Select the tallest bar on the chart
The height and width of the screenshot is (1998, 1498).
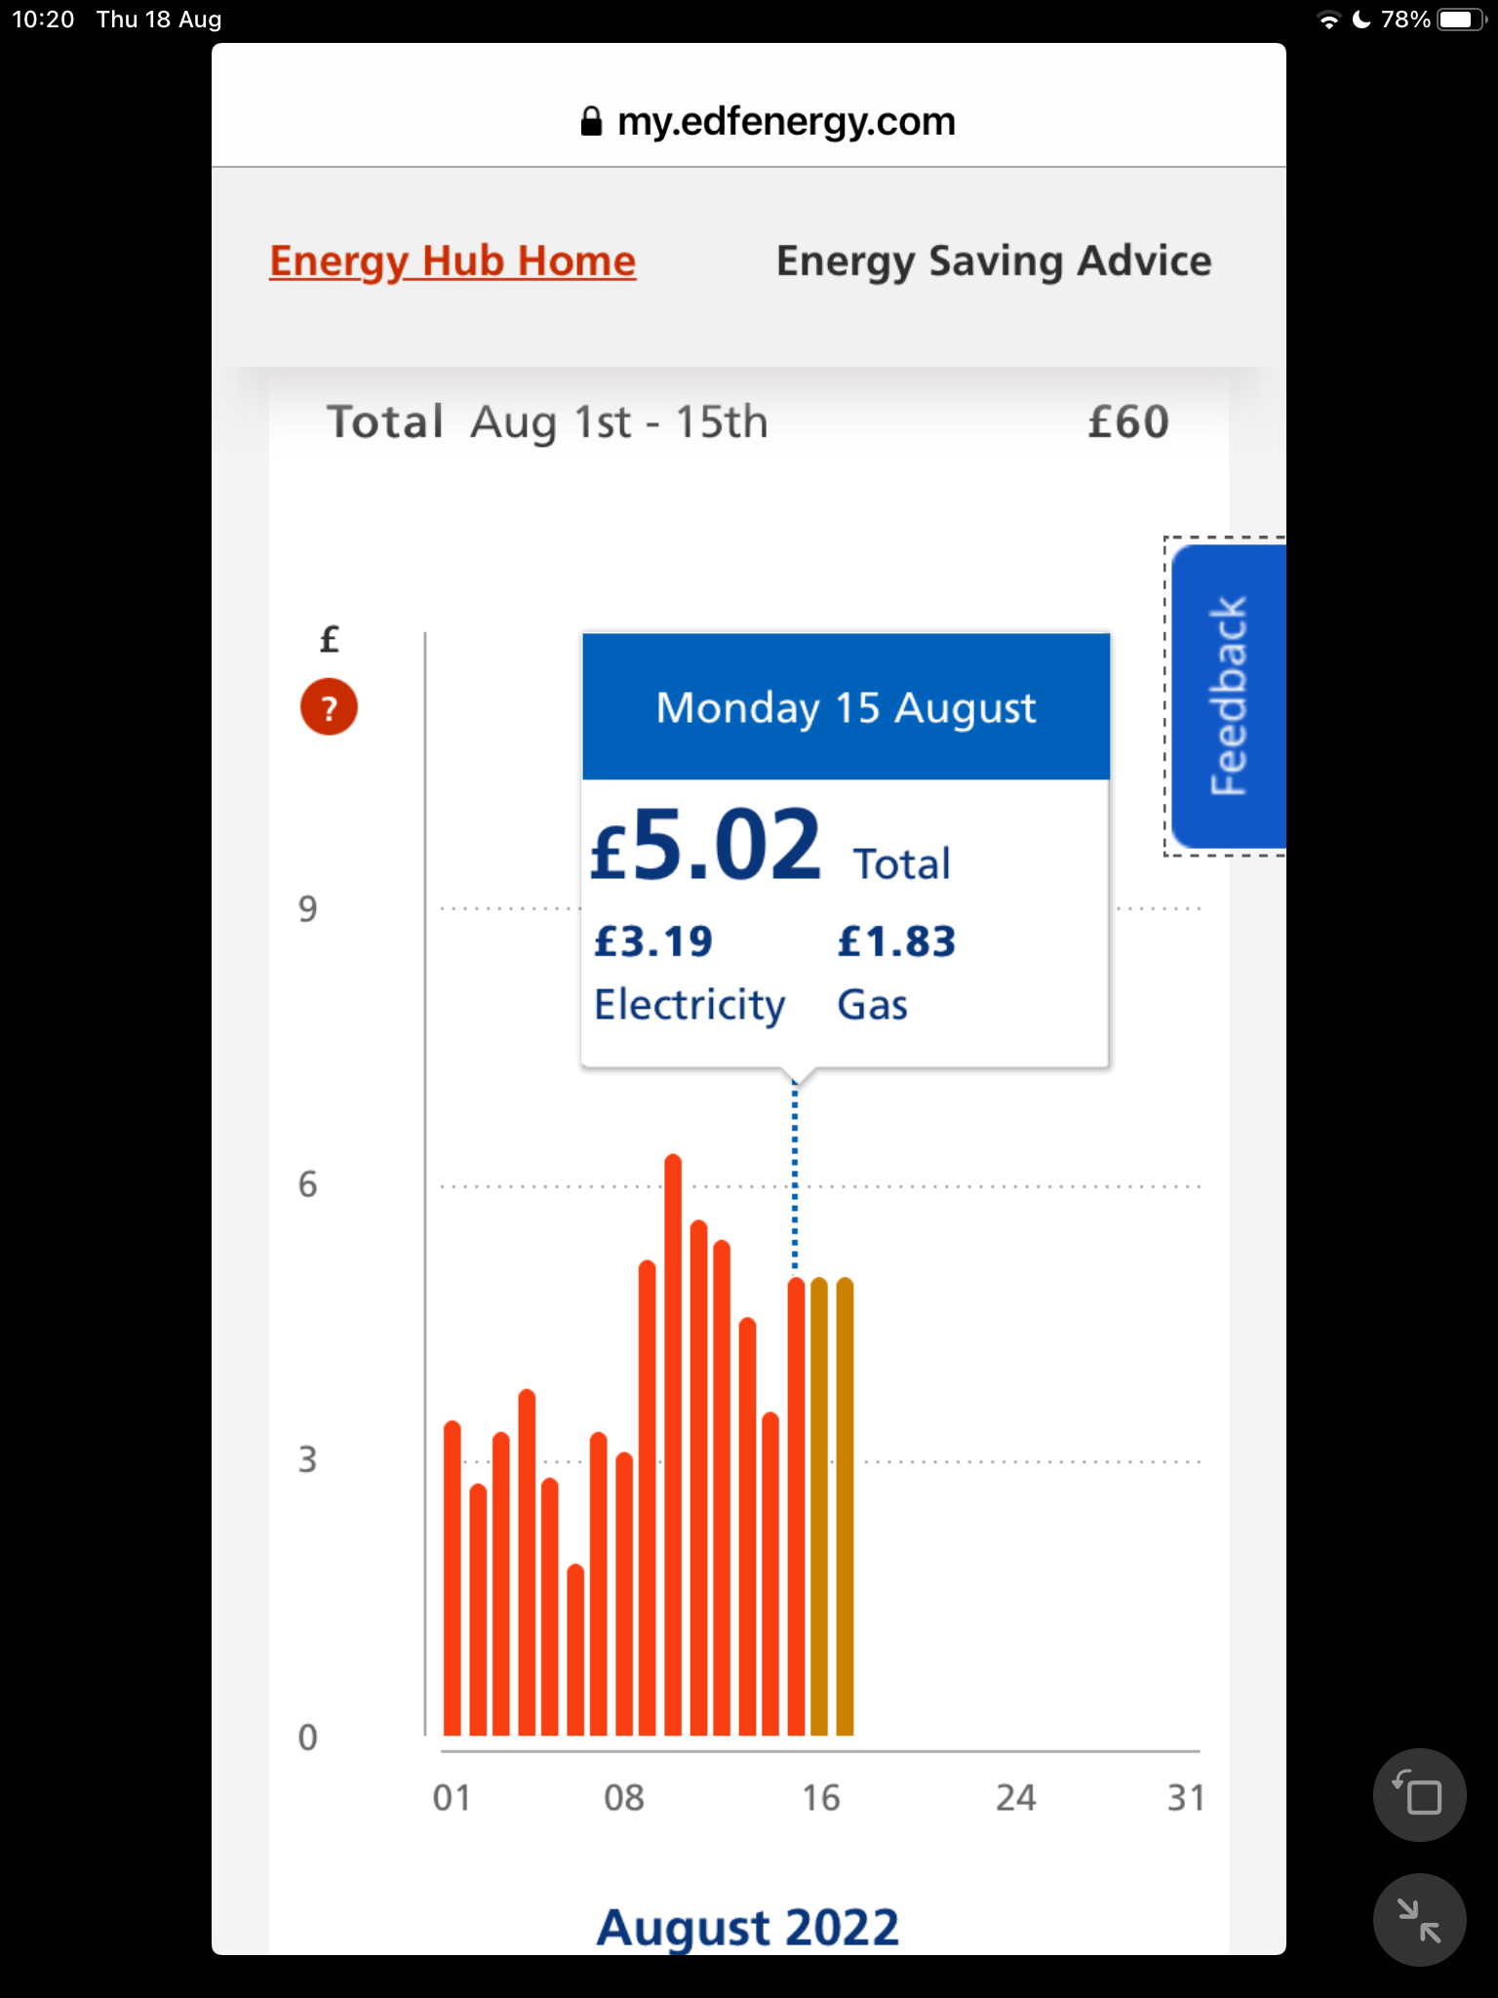(x=673, y=1445)
